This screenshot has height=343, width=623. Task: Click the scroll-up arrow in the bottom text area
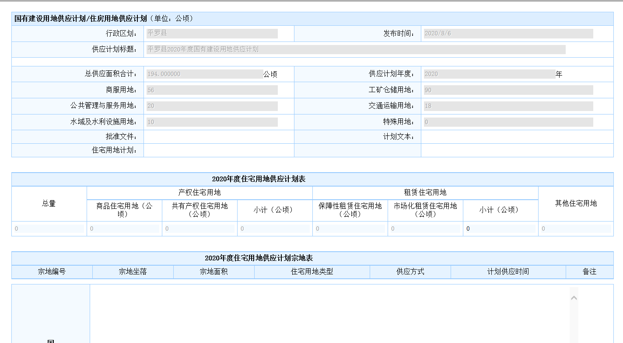coord(574,298)
